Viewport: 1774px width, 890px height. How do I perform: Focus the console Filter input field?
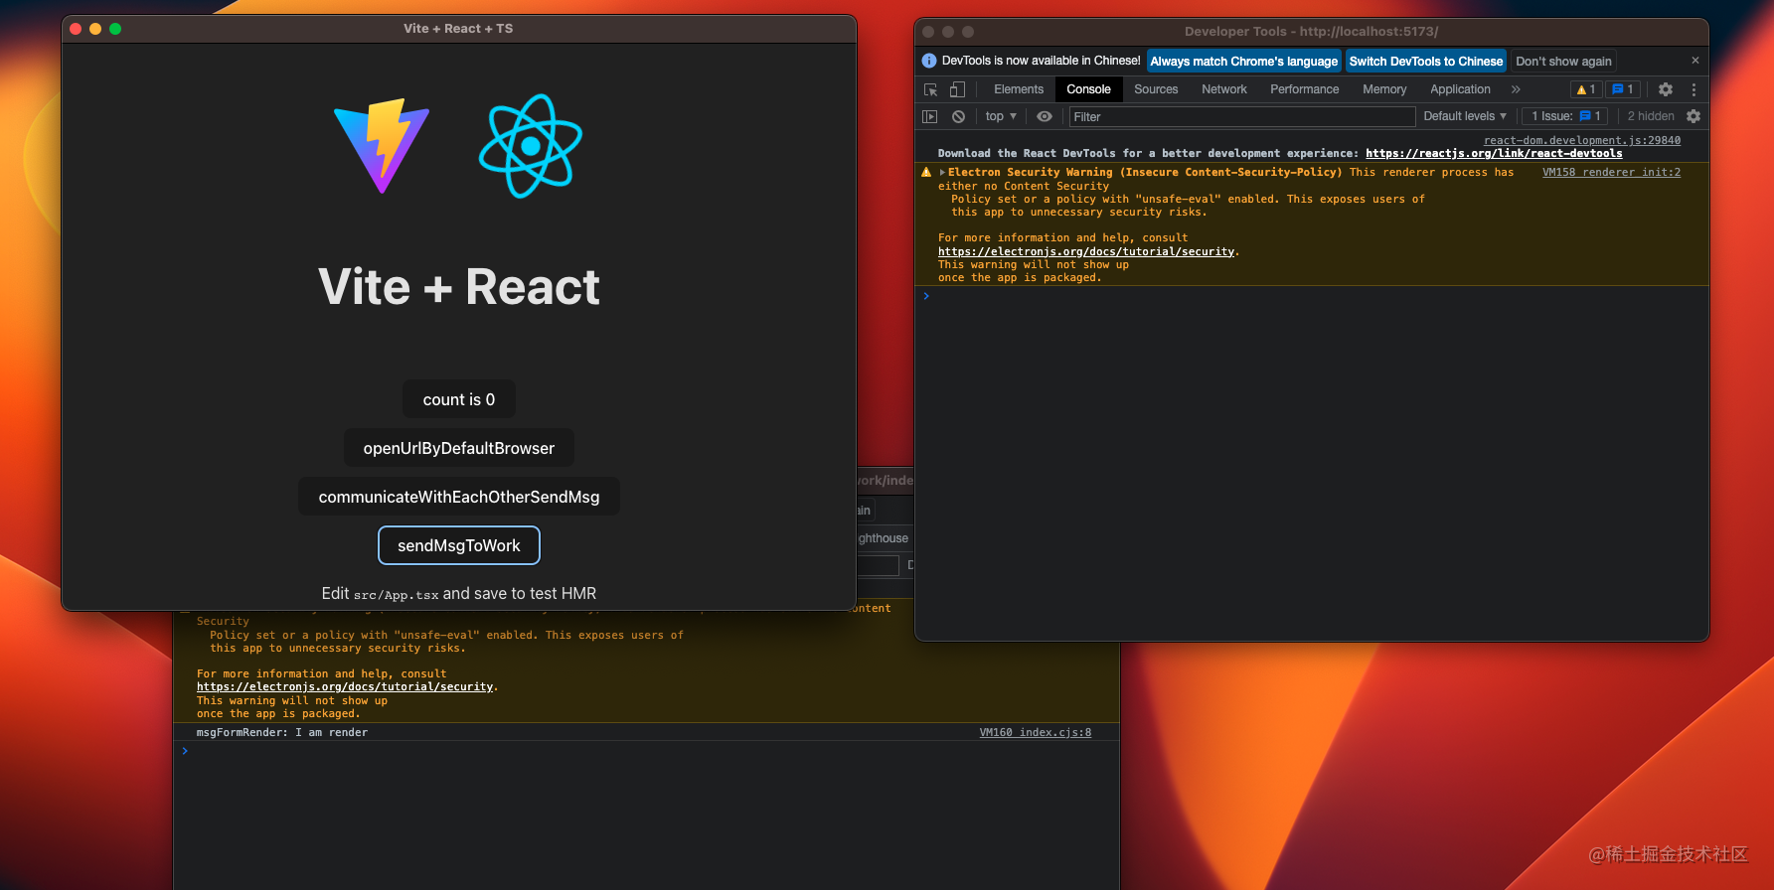click(x=1242, y=116)
